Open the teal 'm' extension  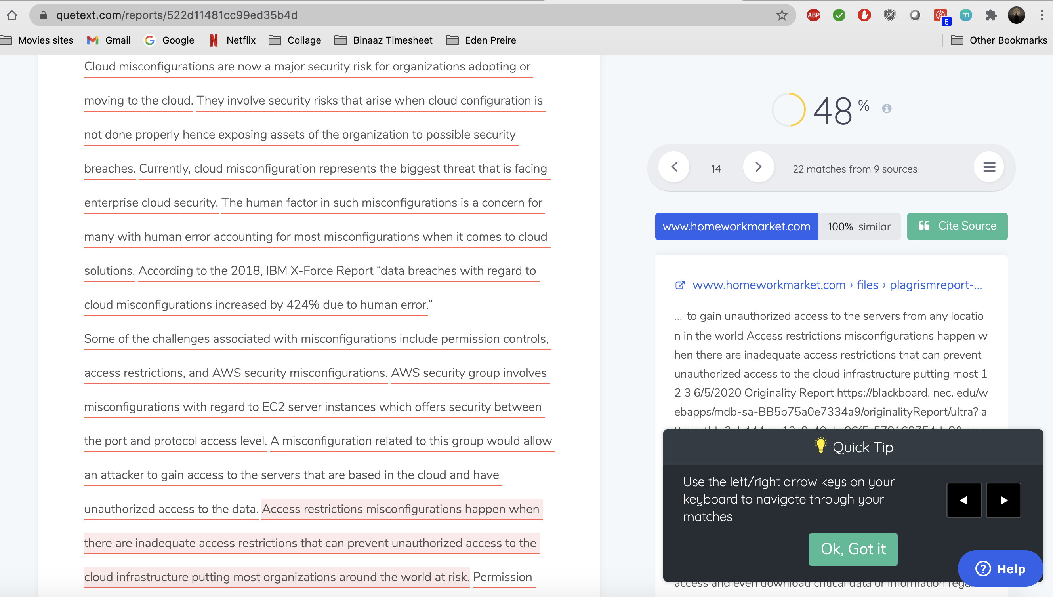point(965,15)
